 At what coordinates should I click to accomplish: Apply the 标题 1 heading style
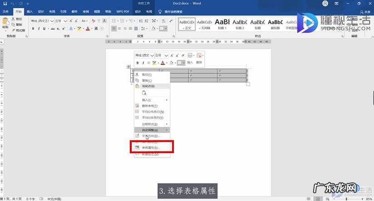click(x=222, y=24)
